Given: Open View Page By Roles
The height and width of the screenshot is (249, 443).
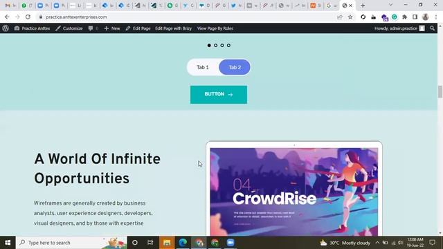Looking at the screenshot, I should 215,28.
